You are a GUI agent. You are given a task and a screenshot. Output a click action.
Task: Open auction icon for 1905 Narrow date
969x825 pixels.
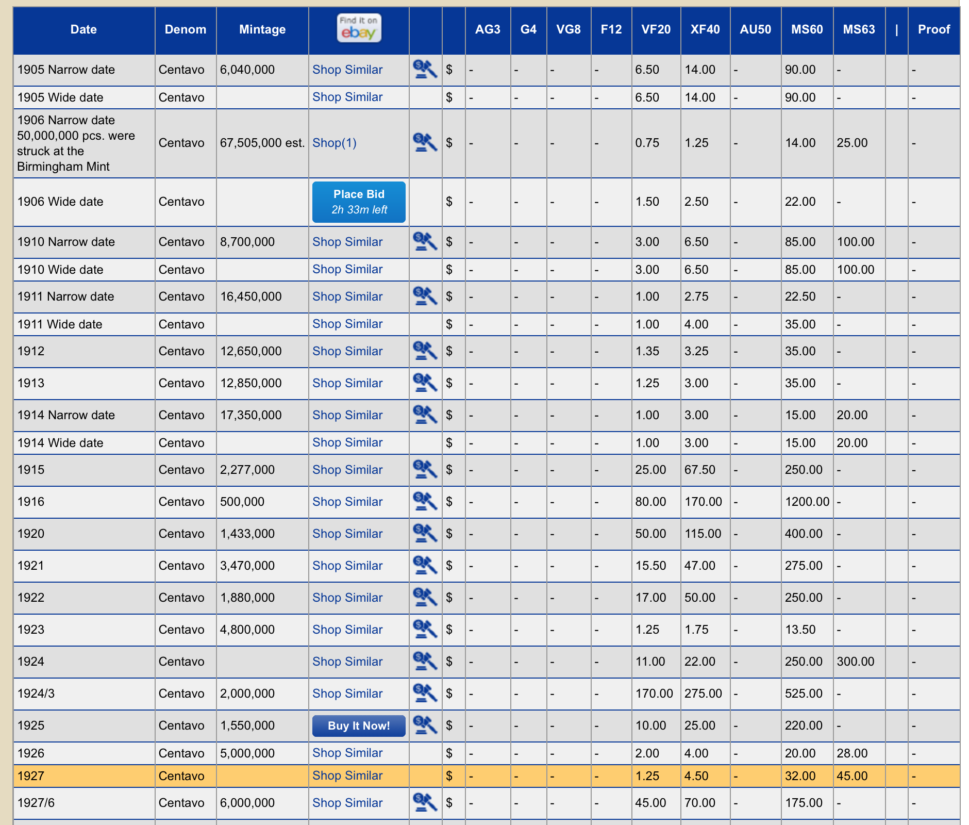tap(425, 69)
